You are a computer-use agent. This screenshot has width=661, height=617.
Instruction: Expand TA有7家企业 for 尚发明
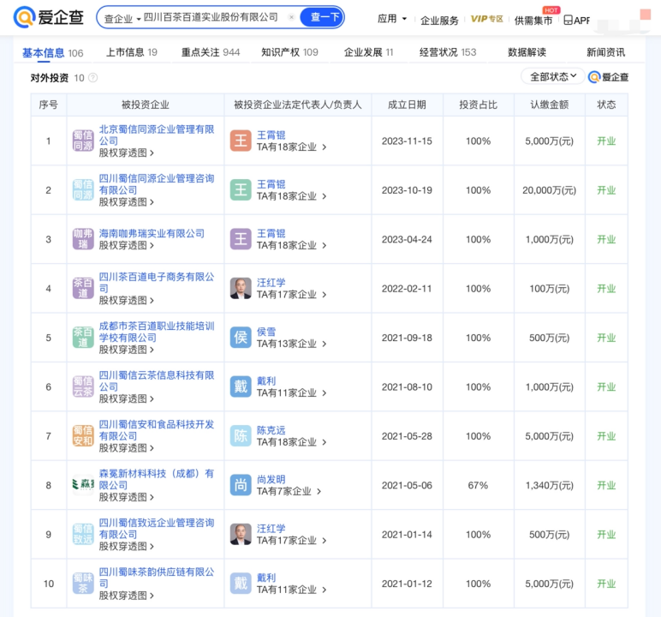tap(289, 491)
